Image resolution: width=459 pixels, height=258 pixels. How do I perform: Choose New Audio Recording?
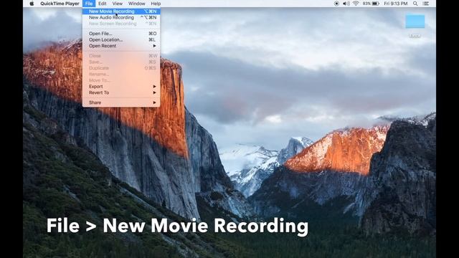121,17
